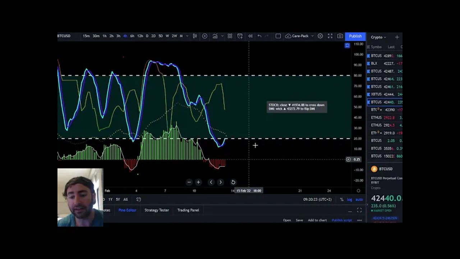Select the ETHUS 2922.8 watchlist row

[x=385, y=118]
